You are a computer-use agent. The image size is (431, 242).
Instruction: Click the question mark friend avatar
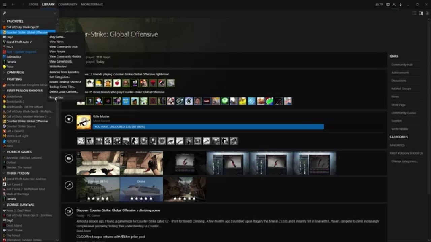coord(90,101)
